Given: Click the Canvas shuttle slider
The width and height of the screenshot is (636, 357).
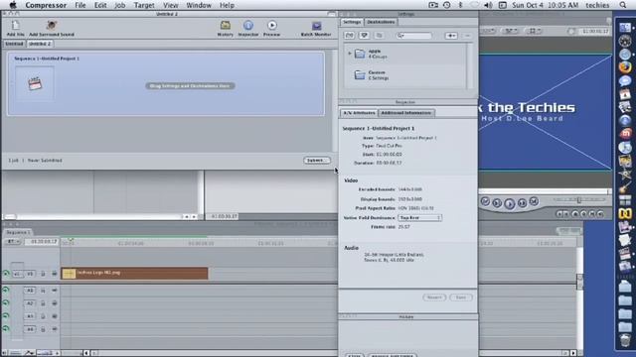Looking at the screenshot, I should (x=579, y=200).
